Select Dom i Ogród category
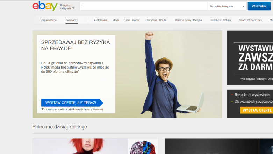273x154 pixels. click(132, 20)
